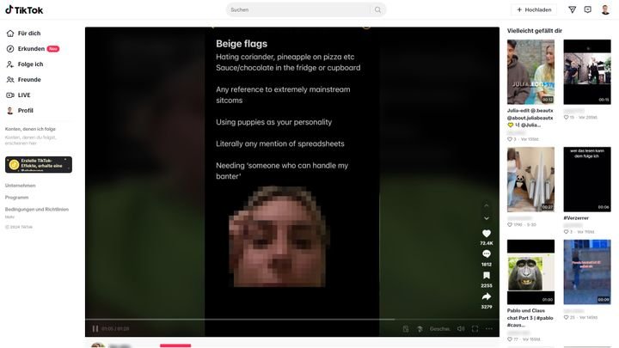
Task: Bookmark the video with favorites icon
Action: [x=487, y=276]
